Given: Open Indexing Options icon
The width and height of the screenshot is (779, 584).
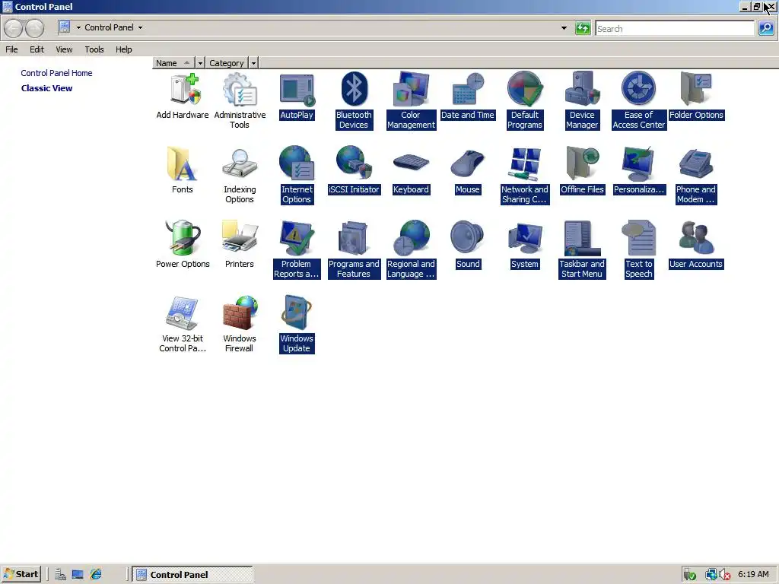Looking at the screenshot, I should pos(240,176).
